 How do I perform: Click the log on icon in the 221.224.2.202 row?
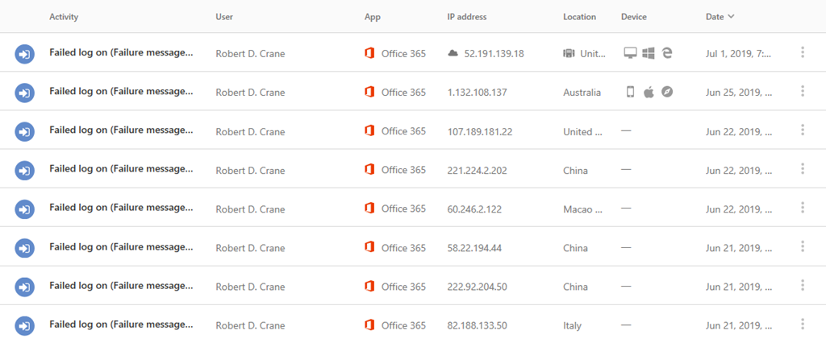click(25, 170)
